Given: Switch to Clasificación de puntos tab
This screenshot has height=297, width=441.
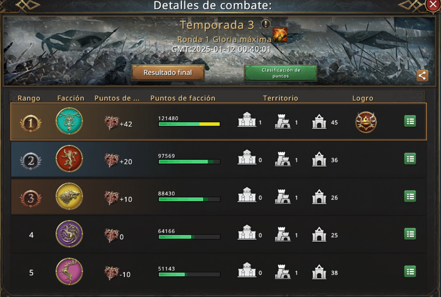Looking at the screenshot, I should 281,73.
